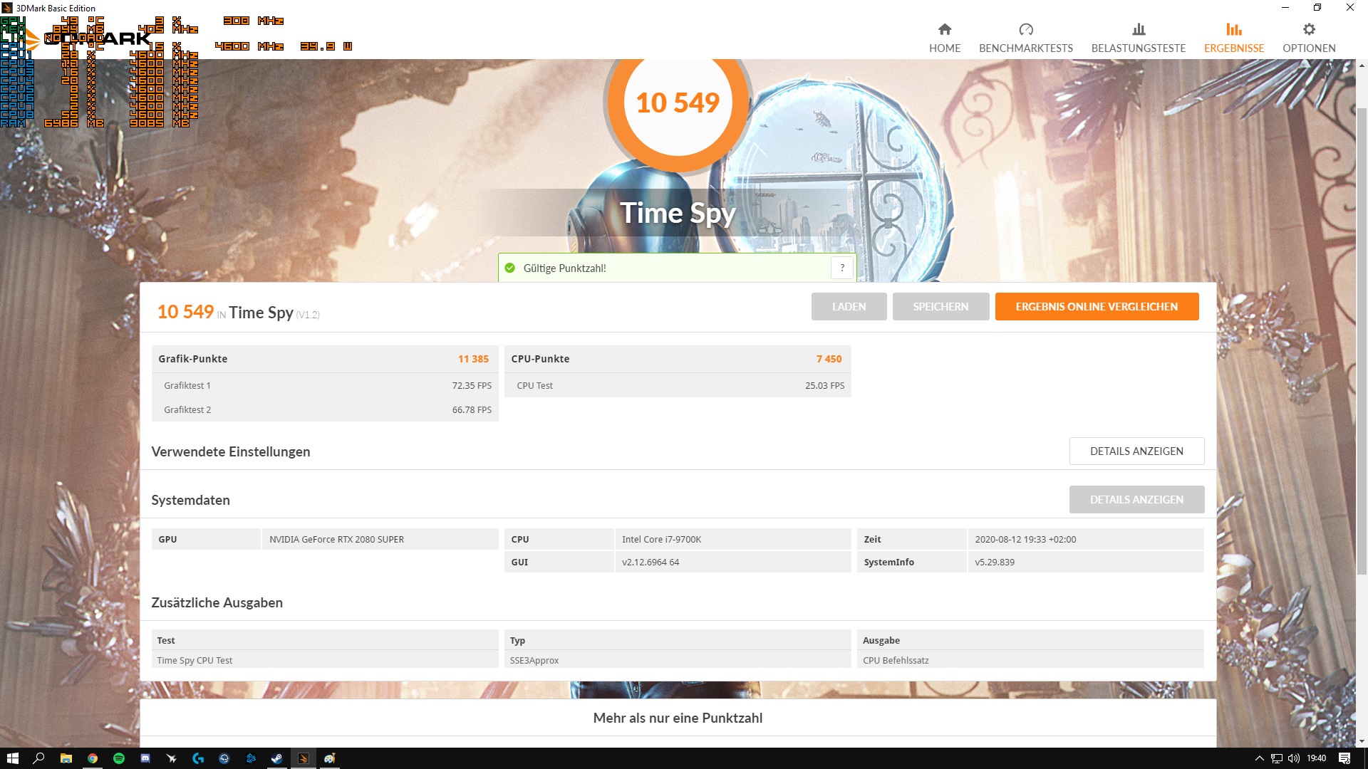
Task: Open the volume control in system tray
Action: tap(1293, 758)
